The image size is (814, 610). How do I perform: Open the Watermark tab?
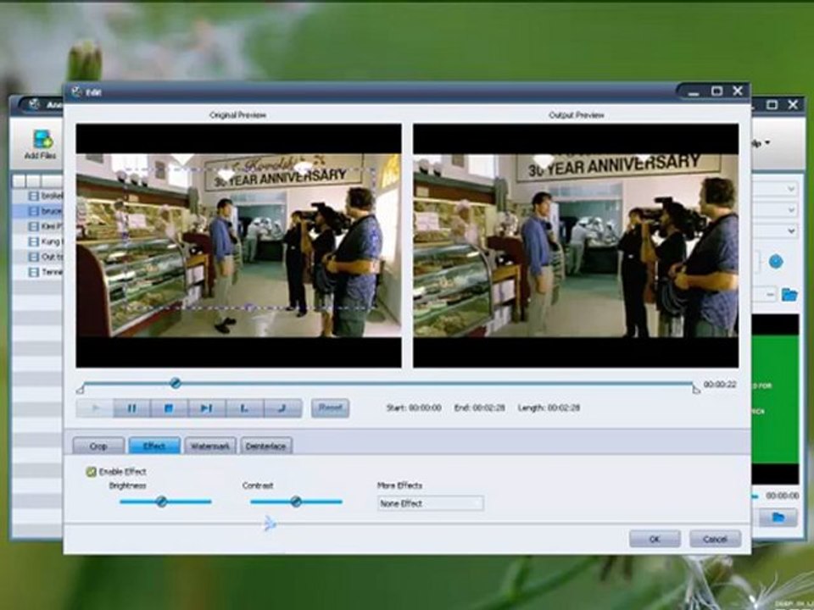pyautogui.click(x=209, y=446)
